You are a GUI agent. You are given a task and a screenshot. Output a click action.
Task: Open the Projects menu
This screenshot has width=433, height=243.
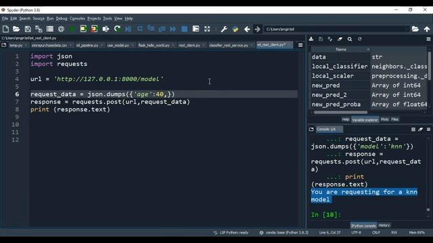click(94, 18)
